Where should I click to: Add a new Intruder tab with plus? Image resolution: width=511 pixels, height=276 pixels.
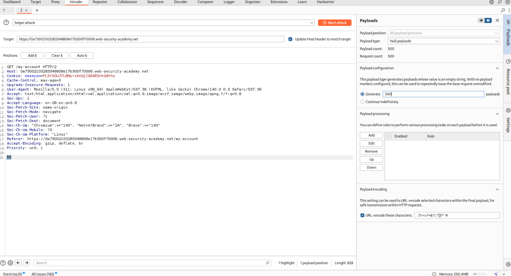coord(37,10)
